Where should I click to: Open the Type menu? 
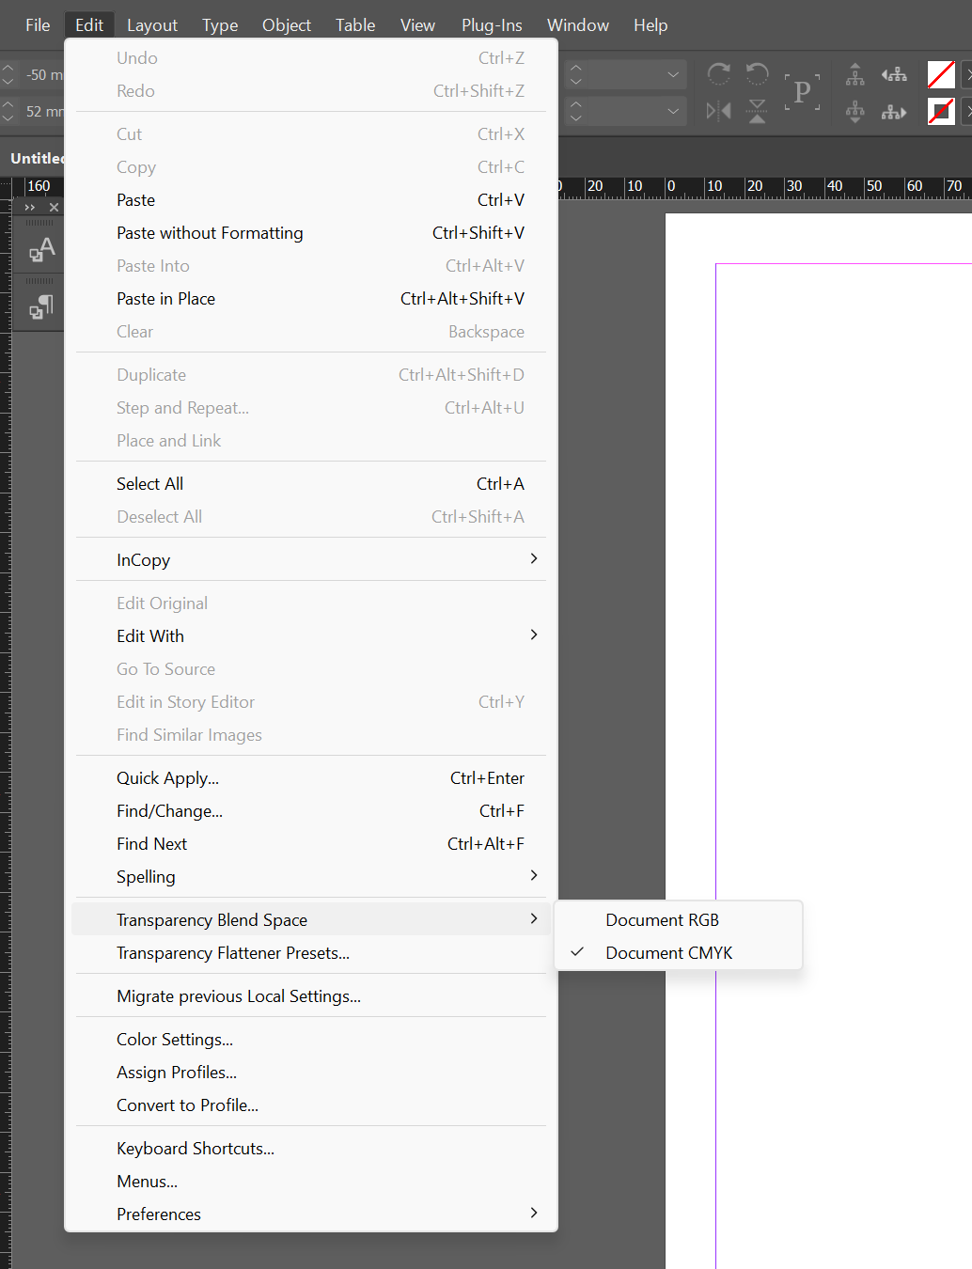pos(220,25)
